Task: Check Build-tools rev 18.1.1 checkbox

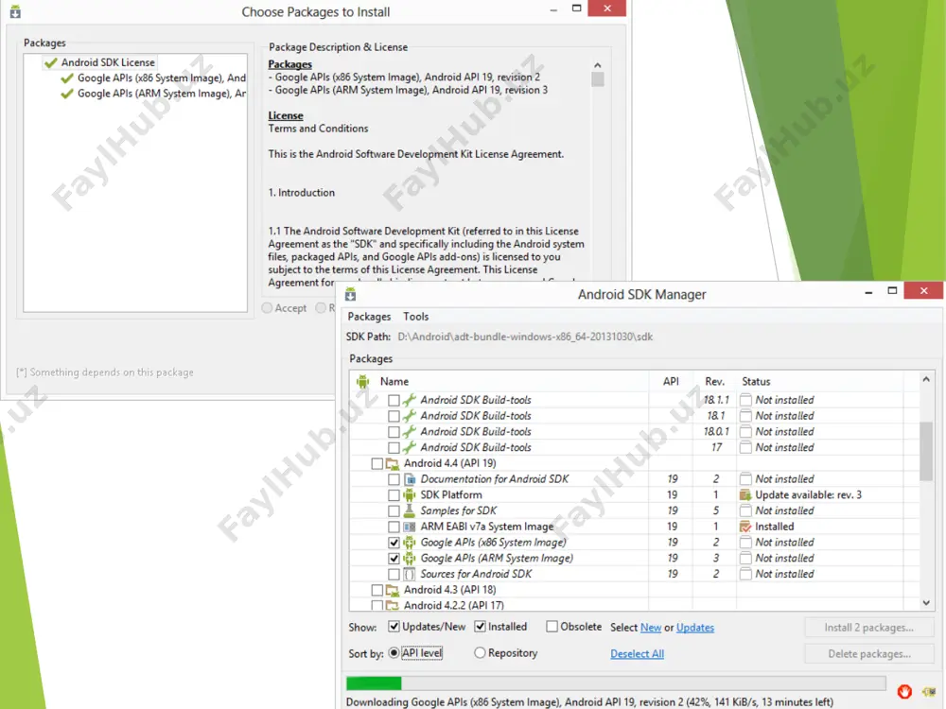Action: click(x=394, y=400)
